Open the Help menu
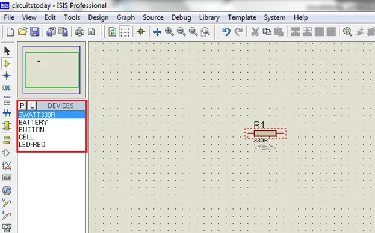Screen dimensions: 375x233 [x=300, y=17]
